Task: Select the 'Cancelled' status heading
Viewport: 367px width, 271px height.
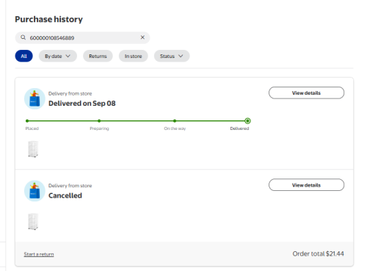Action: 65,195
